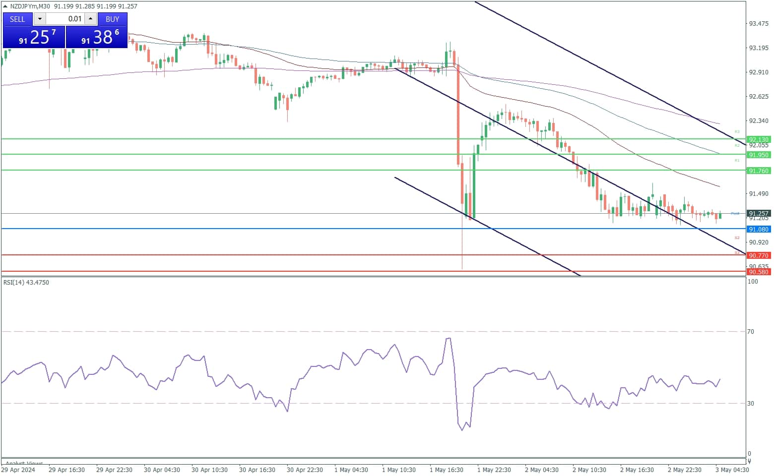This screenshot has width=774, height=476.
Task: Click the small Pivot label beside 91.257
Action: [x=735, y=213]
